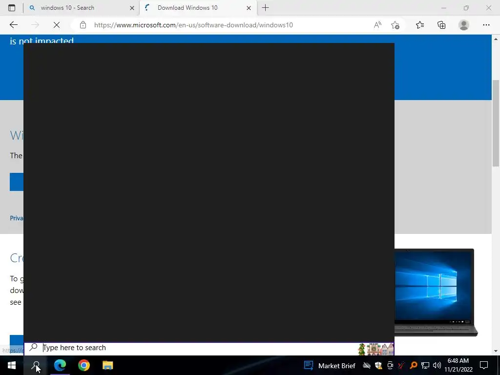Close the 'windows 10 - Search' tab
The width and height of the screenshot is (500, 375).
coord(132,8)
